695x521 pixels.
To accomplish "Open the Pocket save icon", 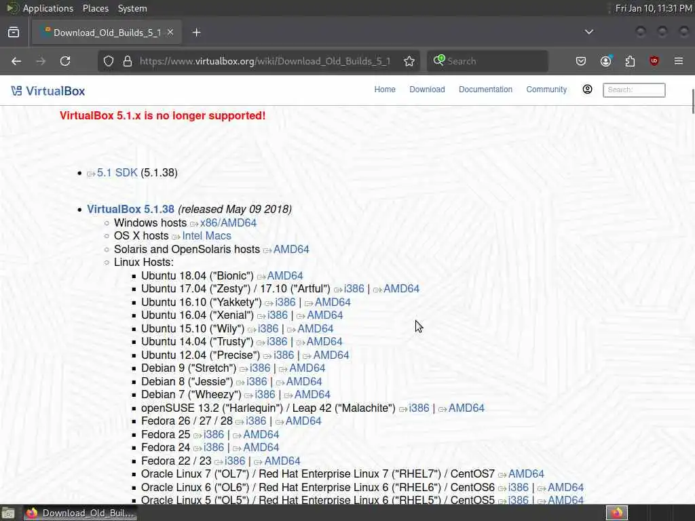I will pos(581,61).
